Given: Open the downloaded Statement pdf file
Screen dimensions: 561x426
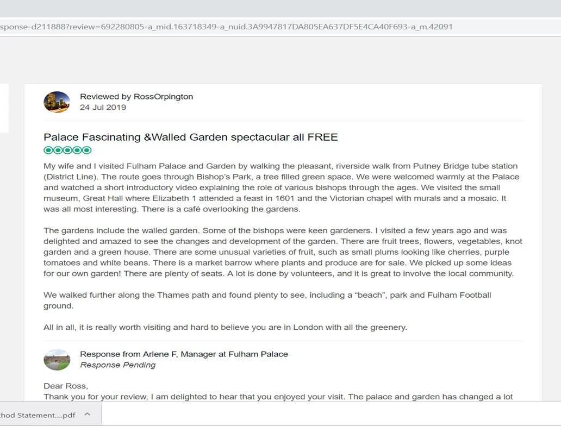Looking at the screenshot, I should [38, 415].
